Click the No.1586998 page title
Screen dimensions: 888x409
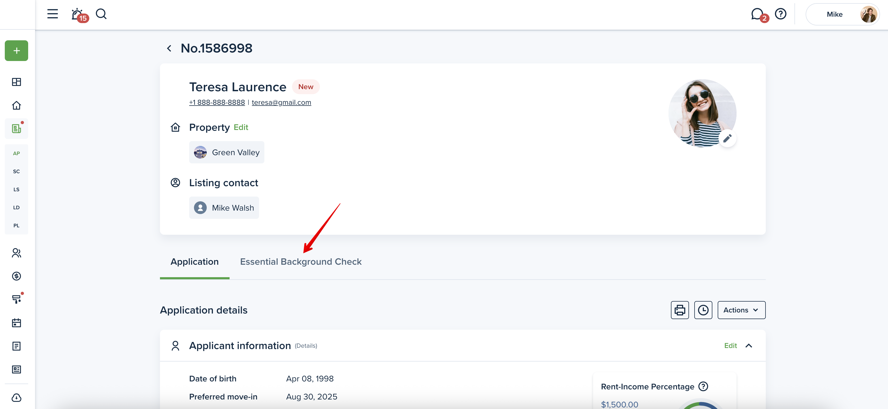coord(217,49)
